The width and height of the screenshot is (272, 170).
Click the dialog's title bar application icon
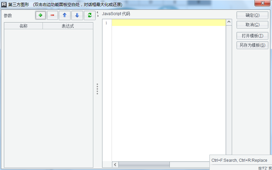4,5
